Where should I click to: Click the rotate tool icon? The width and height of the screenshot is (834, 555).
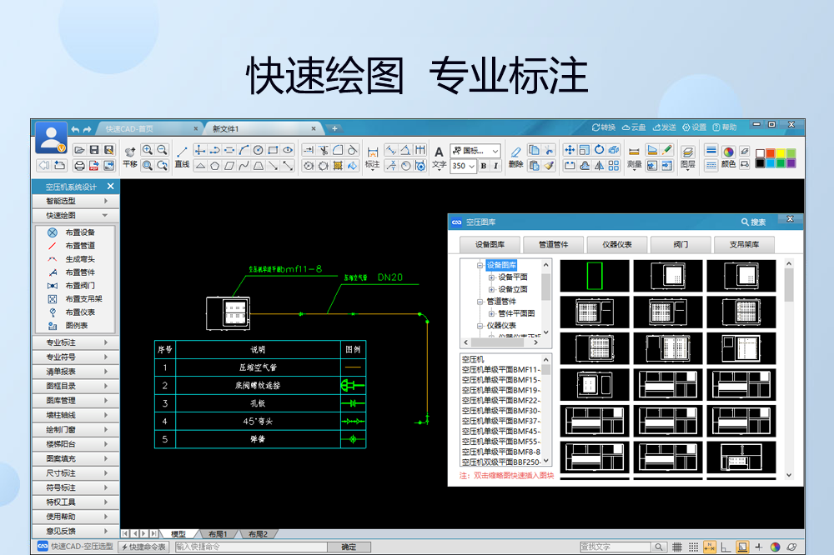click(599, 150)
